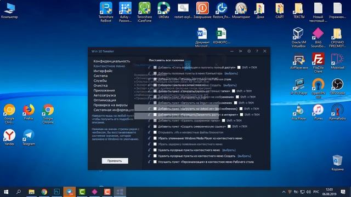Image resolution: width=351 pixels, height=197 pixels.
Task: Select the Firefox desktop icon
Action: tap(29, 112)
